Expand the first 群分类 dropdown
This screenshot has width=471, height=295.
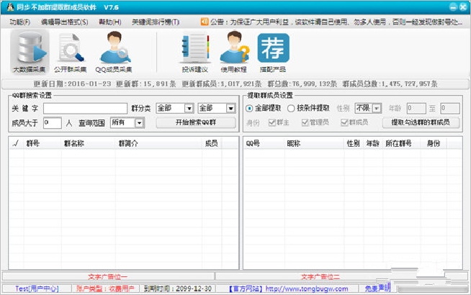click(x=189, y=109)
